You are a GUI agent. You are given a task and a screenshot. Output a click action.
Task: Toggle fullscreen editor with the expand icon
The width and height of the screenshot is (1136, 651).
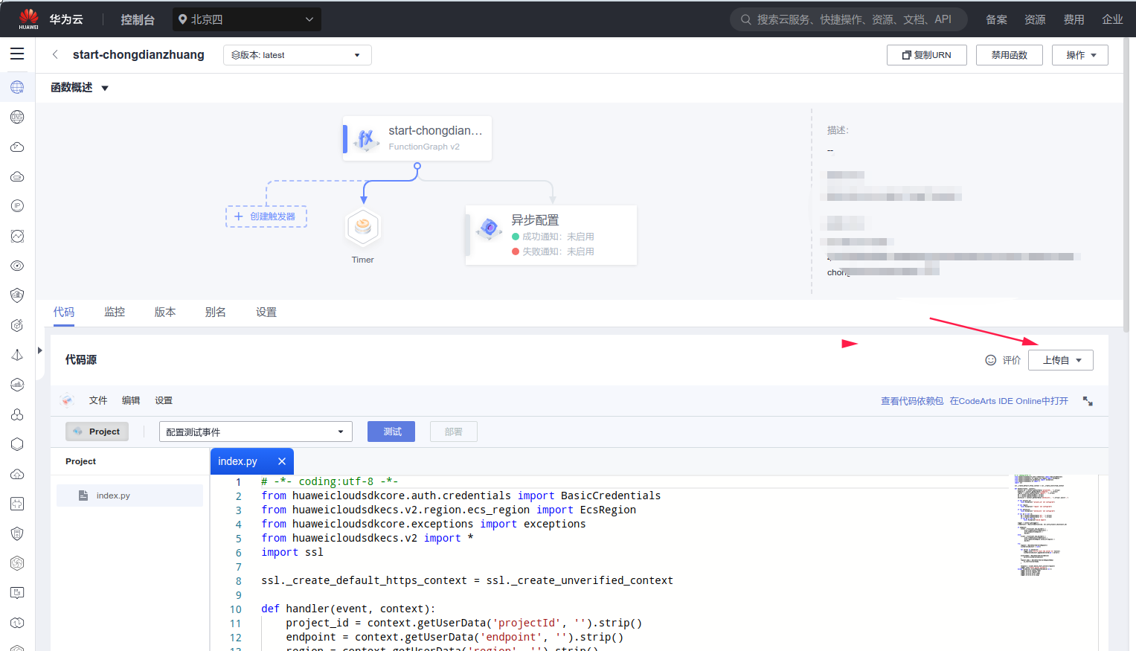(1088, 401)
